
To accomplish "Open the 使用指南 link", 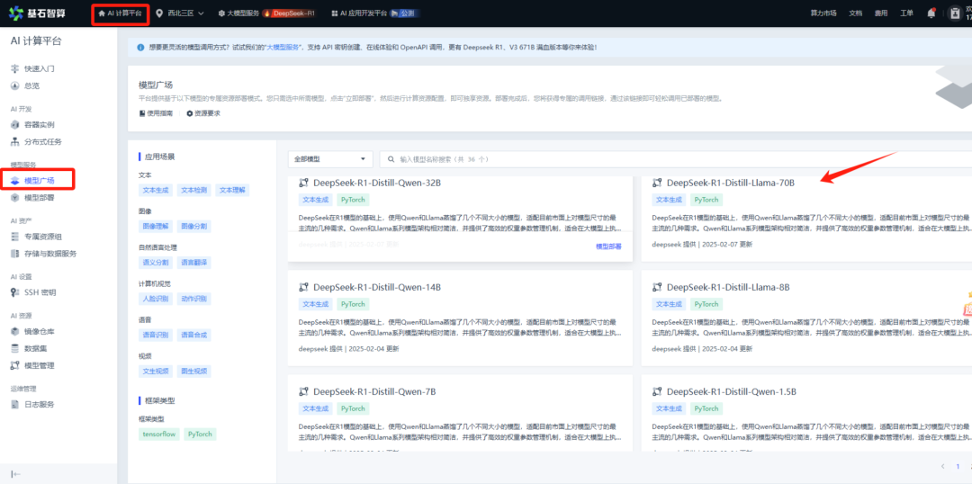I will click(x=157, y=113).
